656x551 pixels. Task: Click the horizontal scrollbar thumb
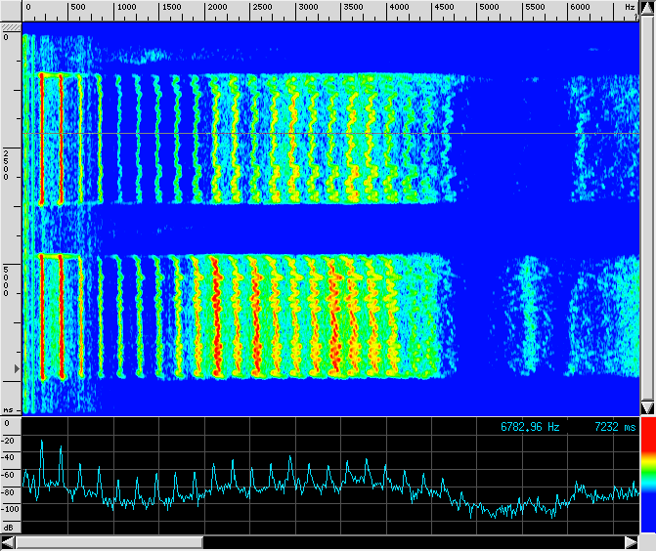108,542
